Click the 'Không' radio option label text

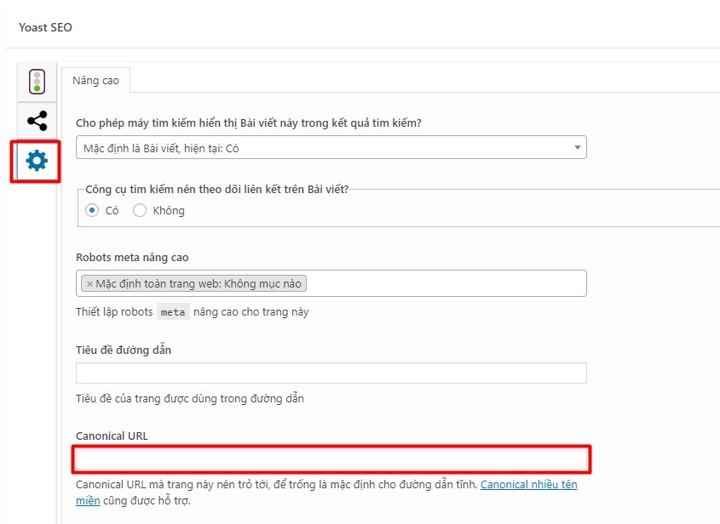(x=169, y=210)
